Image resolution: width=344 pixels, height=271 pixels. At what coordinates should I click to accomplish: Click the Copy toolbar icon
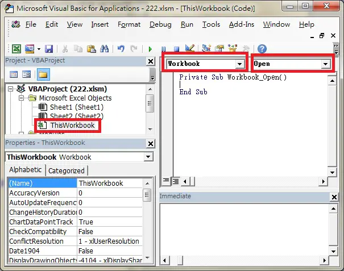78,49
